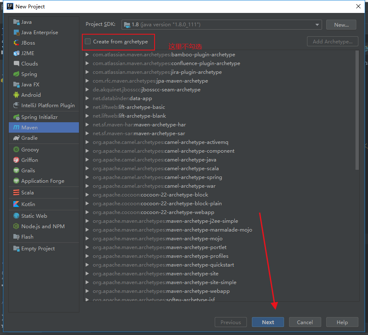Expand jira-plugin-archetype node
The height and width of the screenshot is (335, 368).
coord(87,72)
